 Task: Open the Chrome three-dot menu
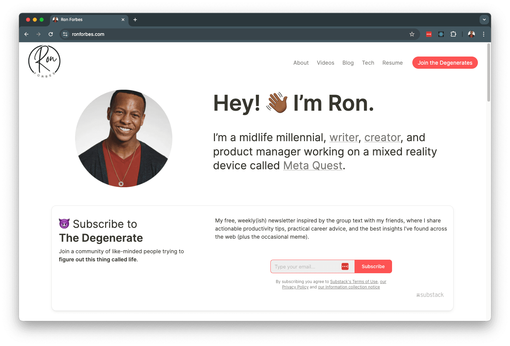click(x=483, y=34)
